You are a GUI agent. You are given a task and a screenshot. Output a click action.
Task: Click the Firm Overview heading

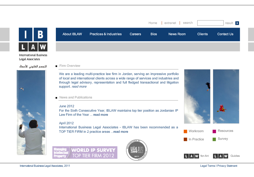(70, 66)
